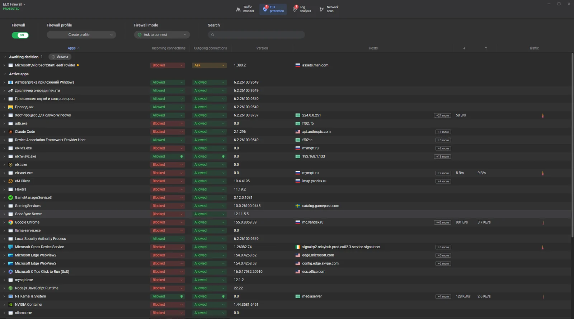Click the traffic spike graph for Google Chrome
The image size is (574, 319).
(x=543, y=222)
